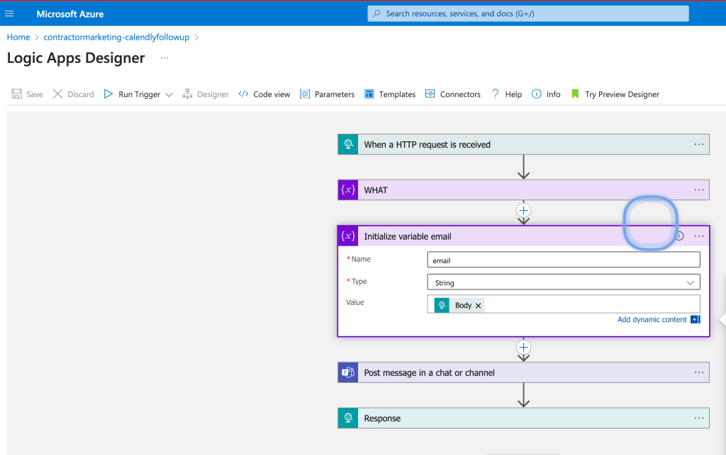Add step above Post message action
Screen dimensions: 726x455
click(x=524, y=347)
